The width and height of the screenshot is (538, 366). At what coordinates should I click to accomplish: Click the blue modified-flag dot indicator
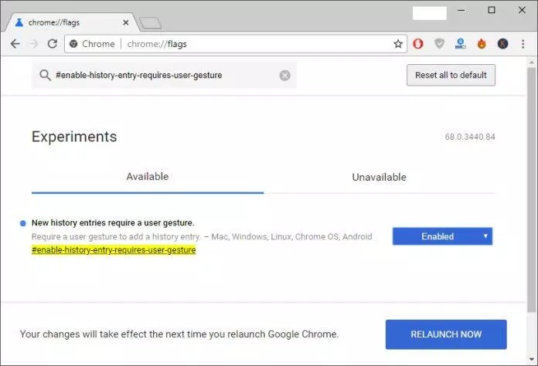click(x=23, y=223)
